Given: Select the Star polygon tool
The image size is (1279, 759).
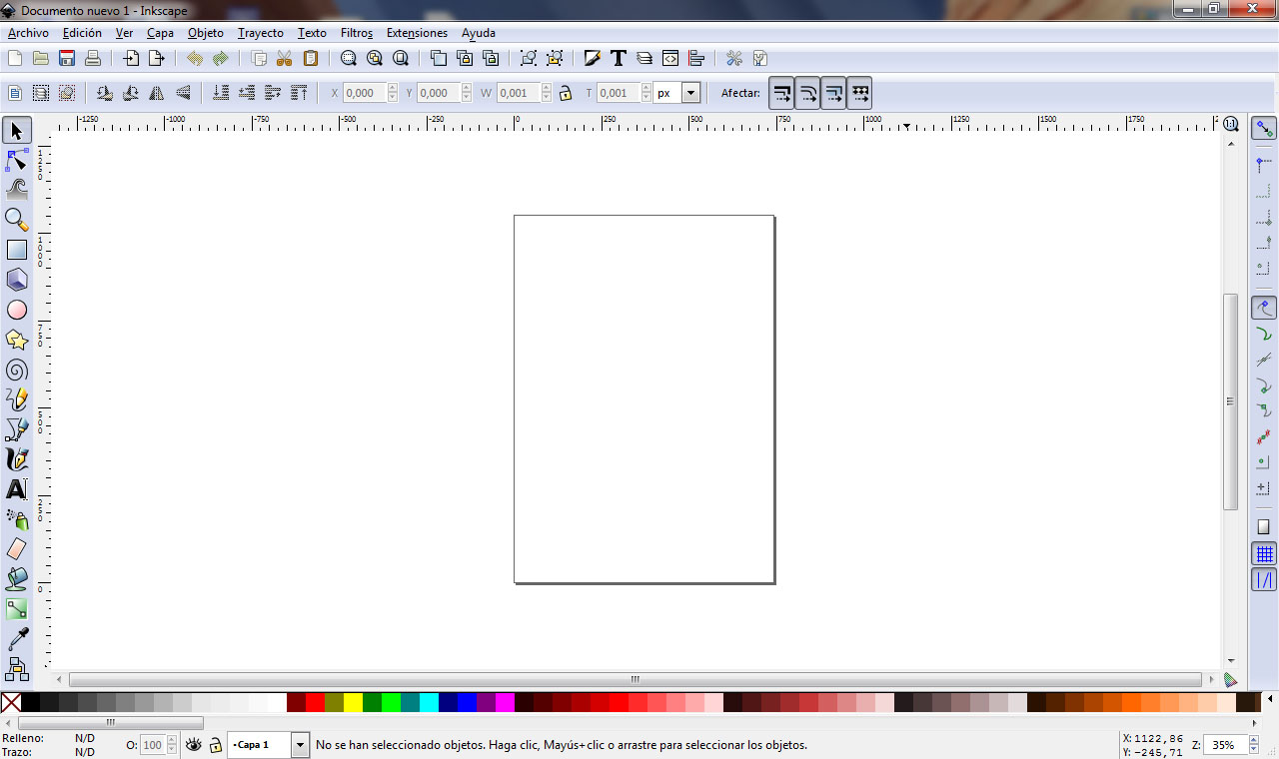Looking at the screenshot, I should [x=17, y=340].
